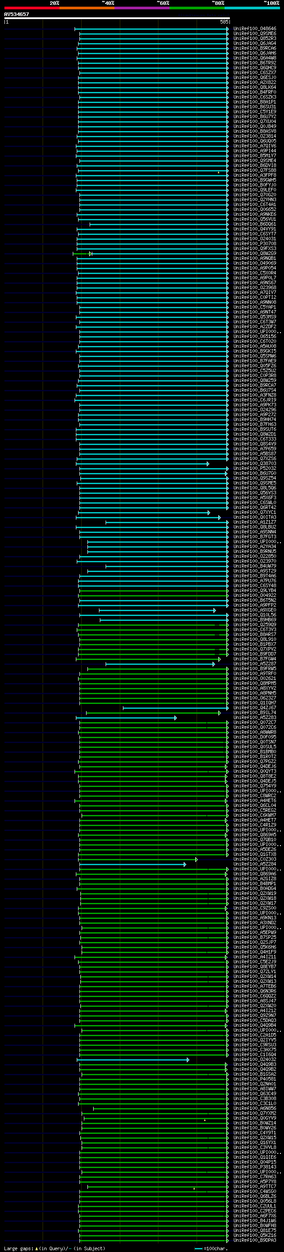This screenshot has width=284, height=1252.
Task: Click hit label UniRef100_O24032
Action: click(255, 1059)
